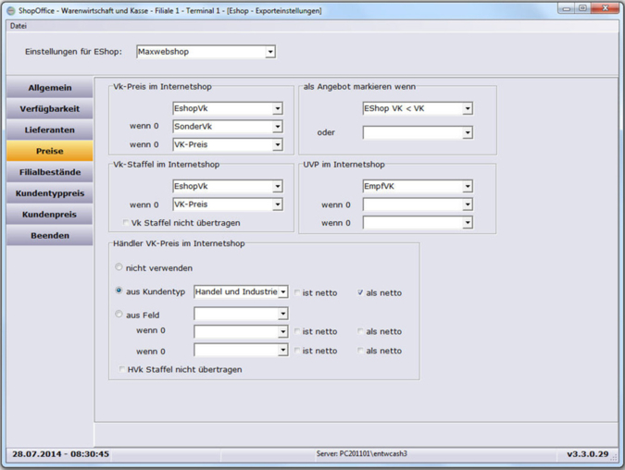Screen dimensions: 625x470
Task: Expand the Maxwebshop EShop dropdown
Action: tap(270, 53)
